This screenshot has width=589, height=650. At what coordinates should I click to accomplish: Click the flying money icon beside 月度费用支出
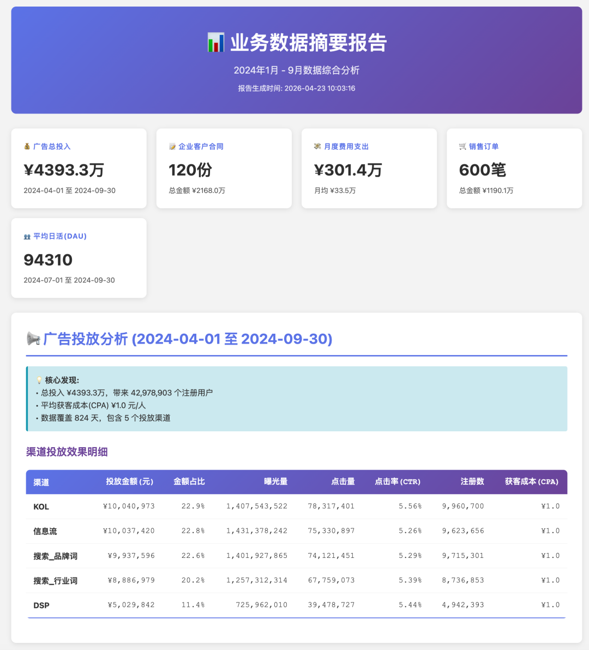(x=317, y=147)
